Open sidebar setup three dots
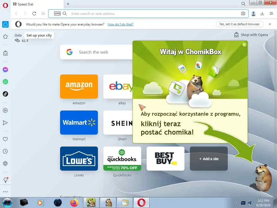Screen dimensions: 277x208 pos(5,192)
